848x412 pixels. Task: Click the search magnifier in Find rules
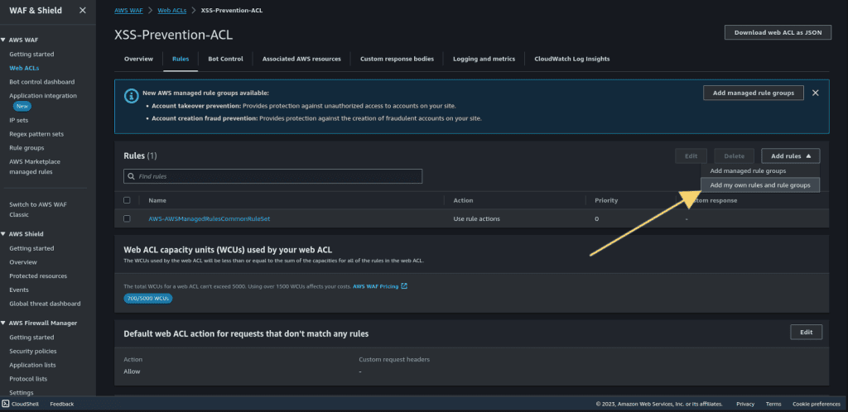pyautogui.click(x=131, y=176)
